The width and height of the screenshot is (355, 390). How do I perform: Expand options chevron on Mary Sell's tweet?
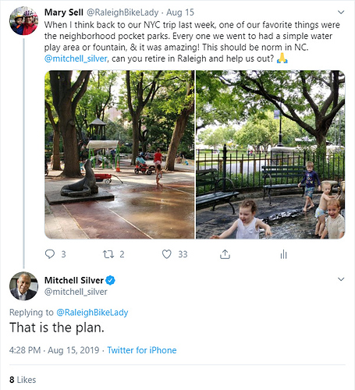coord(341,12)
